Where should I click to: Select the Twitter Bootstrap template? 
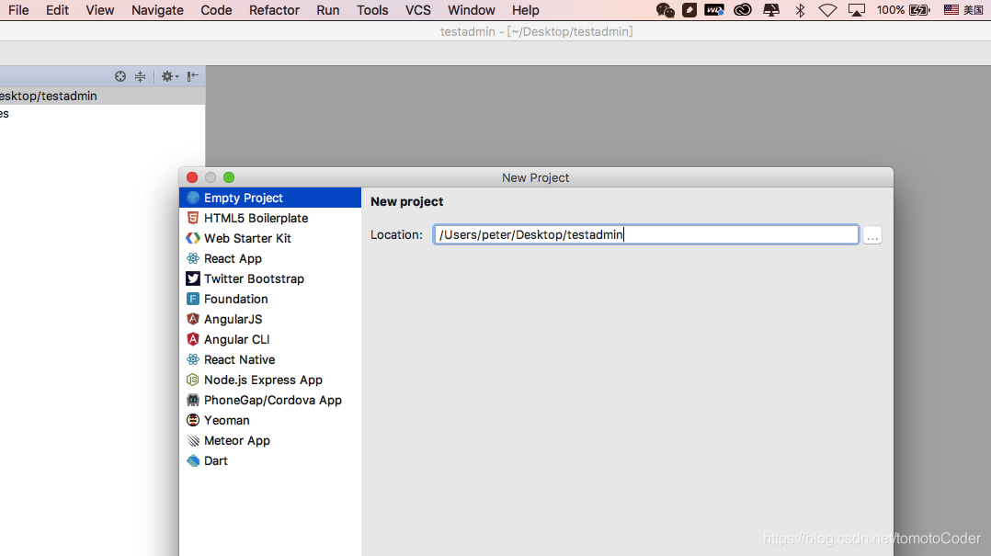pyautogui.click(x=270, y=278)
